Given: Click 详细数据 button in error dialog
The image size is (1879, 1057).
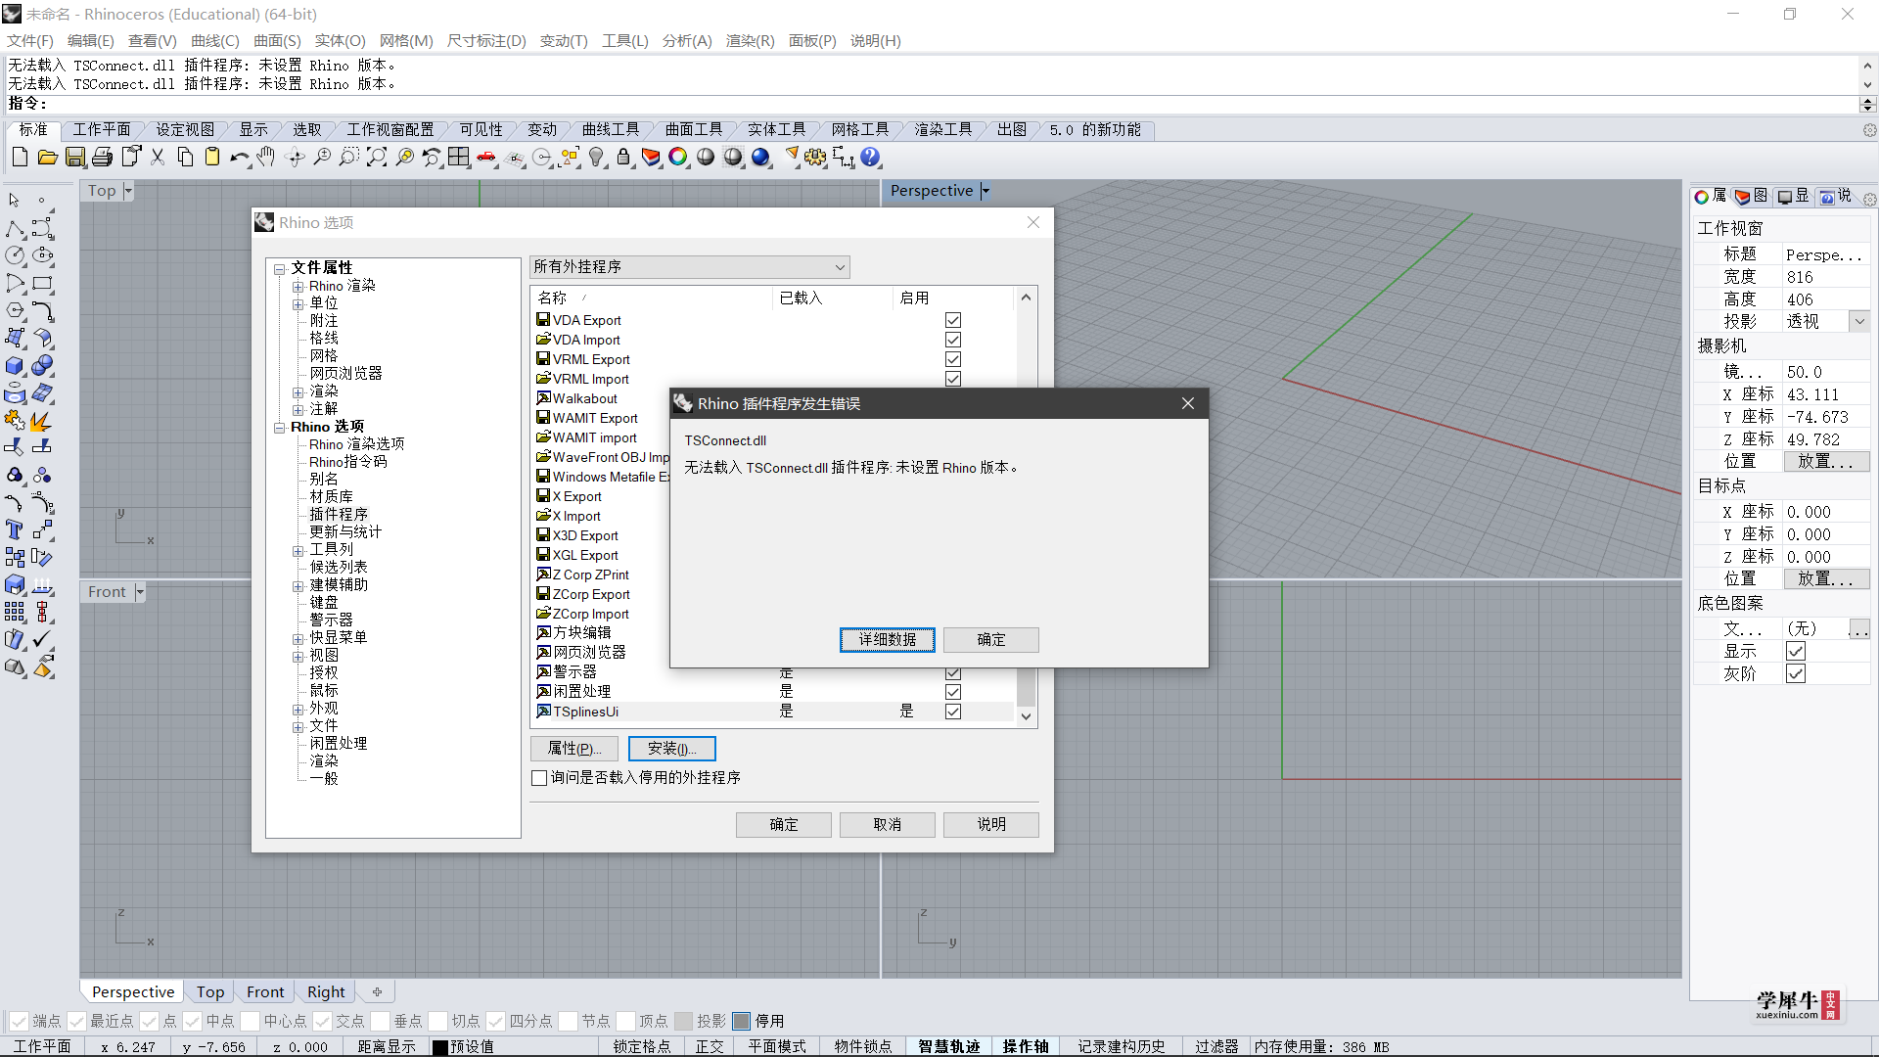Looking at the screenshot, I should coord(888,639).
